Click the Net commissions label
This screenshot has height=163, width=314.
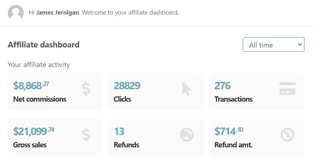(x=40, y=99)
